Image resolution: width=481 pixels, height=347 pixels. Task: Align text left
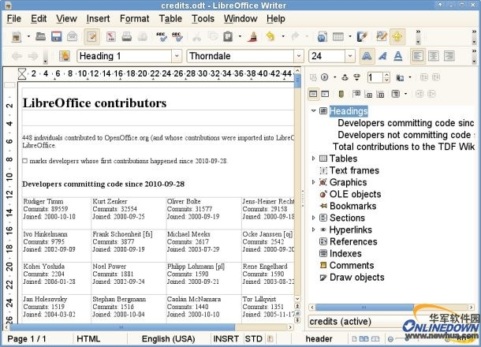[x=417, y=56]
